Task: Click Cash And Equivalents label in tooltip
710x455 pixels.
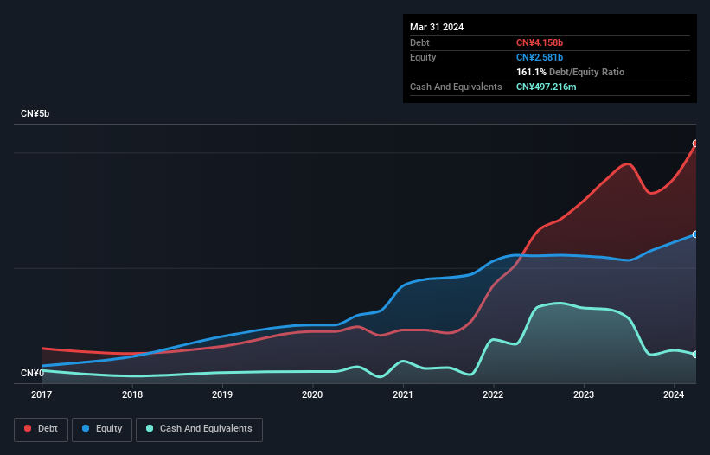Action: pyautogui.click(x=456, y=87)
